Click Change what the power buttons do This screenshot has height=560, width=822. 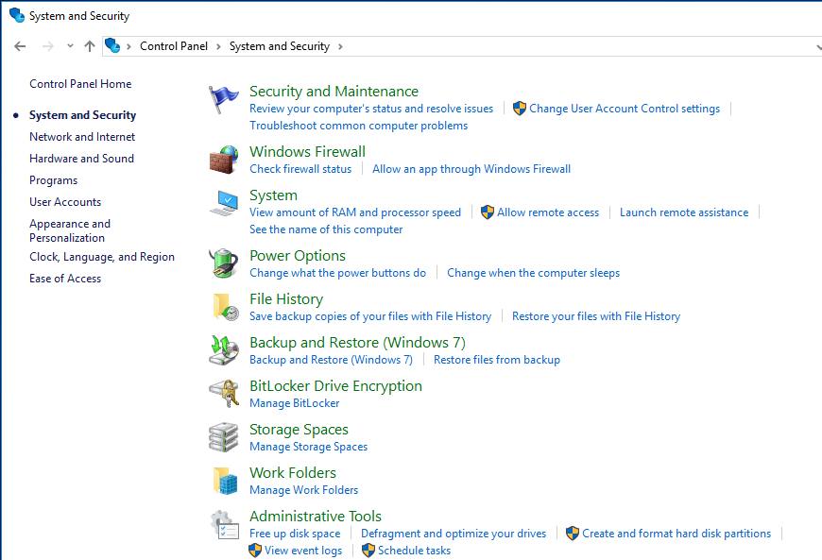tap(337, 273)
